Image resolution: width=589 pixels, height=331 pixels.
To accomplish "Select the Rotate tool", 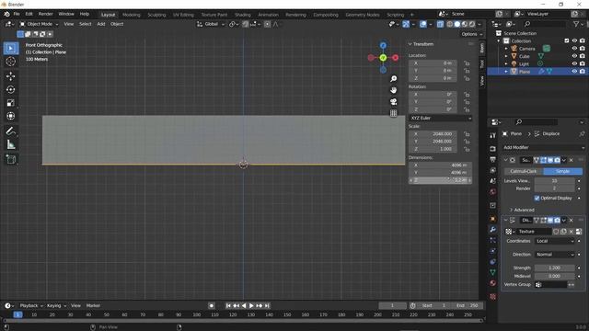I will click(x=10, y=90).
